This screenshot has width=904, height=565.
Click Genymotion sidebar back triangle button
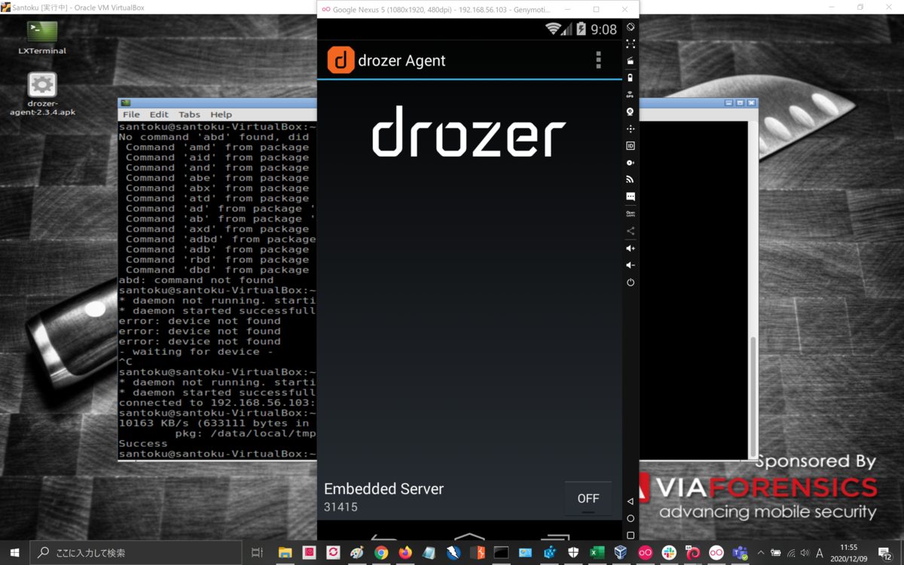[x=631, y=501]
